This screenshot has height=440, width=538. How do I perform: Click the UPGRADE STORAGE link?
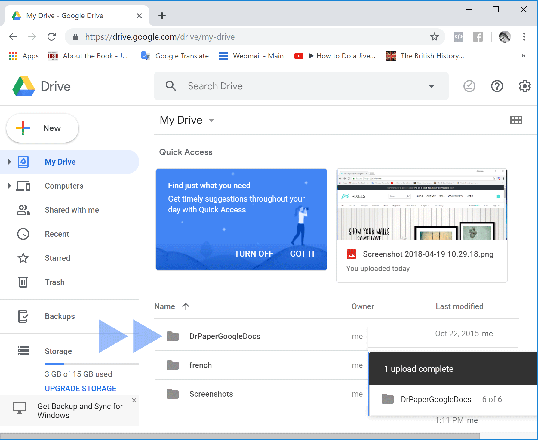coord(80,389)
